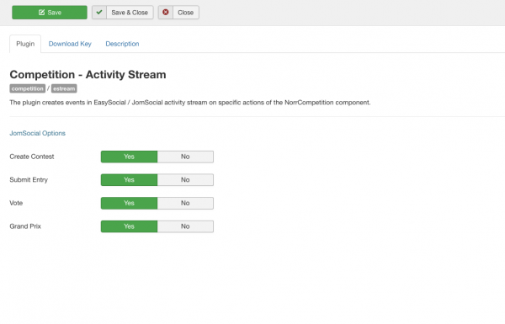Viewport: 505px width, 324px height.
Task: Click the 'Submit Entry' label
Action: click(x=29, y=180)
